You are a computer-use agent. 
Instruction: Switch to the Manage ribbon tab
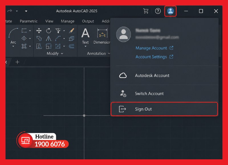pos(68,21)
